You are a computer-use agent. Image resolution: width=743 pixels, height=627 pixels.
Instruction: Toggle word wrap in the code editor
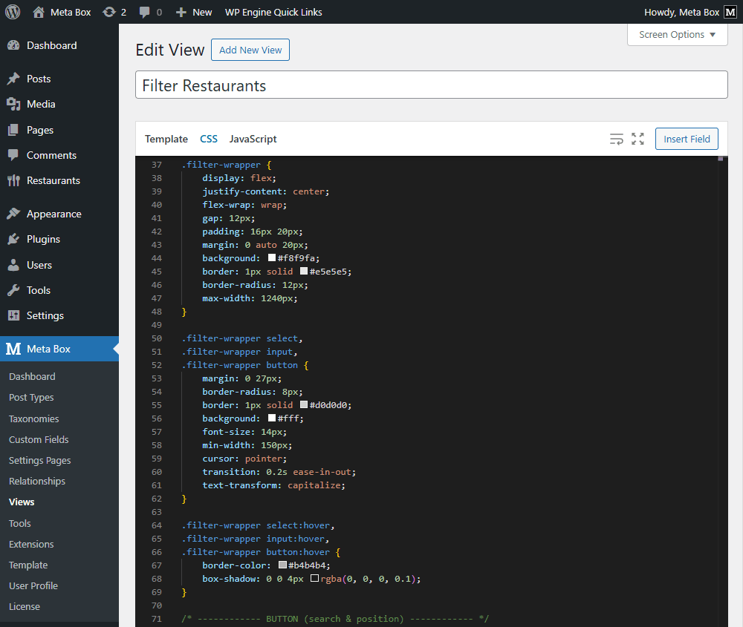coord(616,139)
